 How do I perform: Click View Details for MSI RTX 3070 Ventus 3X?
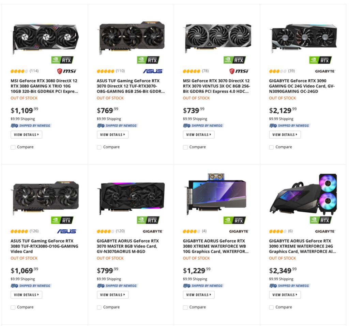199,135
